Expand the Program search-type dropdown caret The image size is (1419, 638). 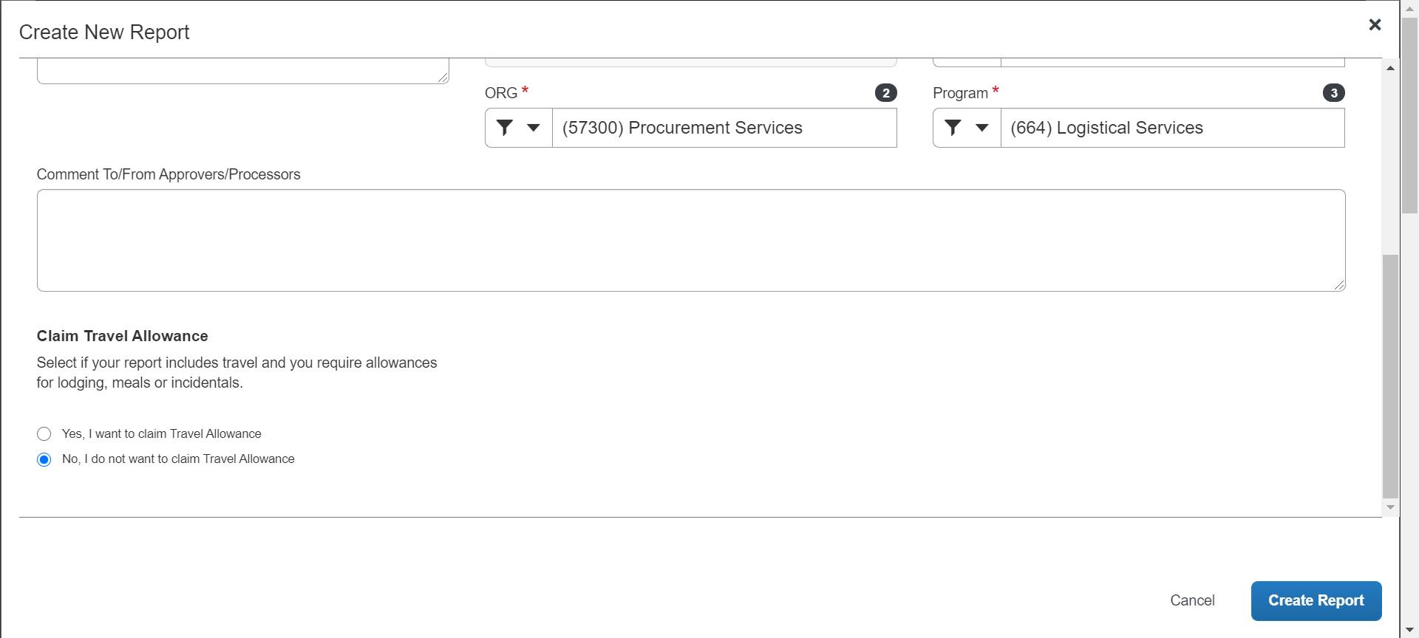[982, 128]
